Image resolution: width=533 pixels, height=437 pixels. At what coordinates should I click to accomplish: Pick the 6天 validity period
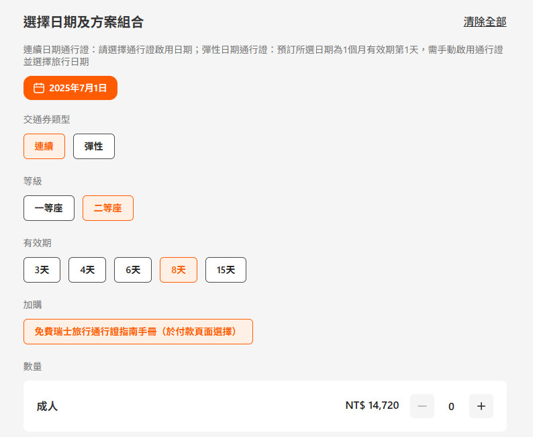133,270
